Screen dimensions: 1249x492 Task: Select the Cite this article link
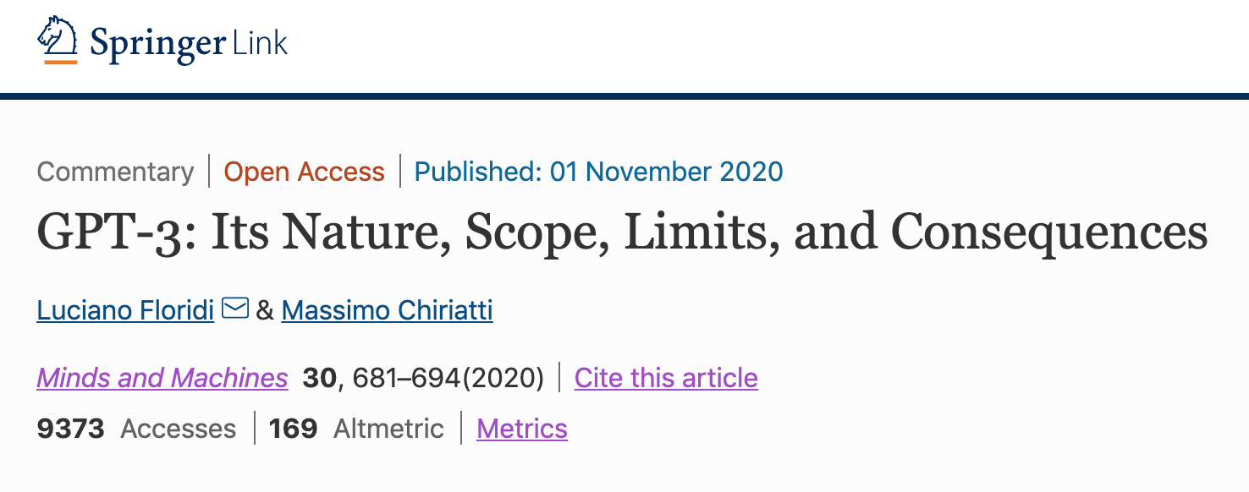[x=666, y=378]
